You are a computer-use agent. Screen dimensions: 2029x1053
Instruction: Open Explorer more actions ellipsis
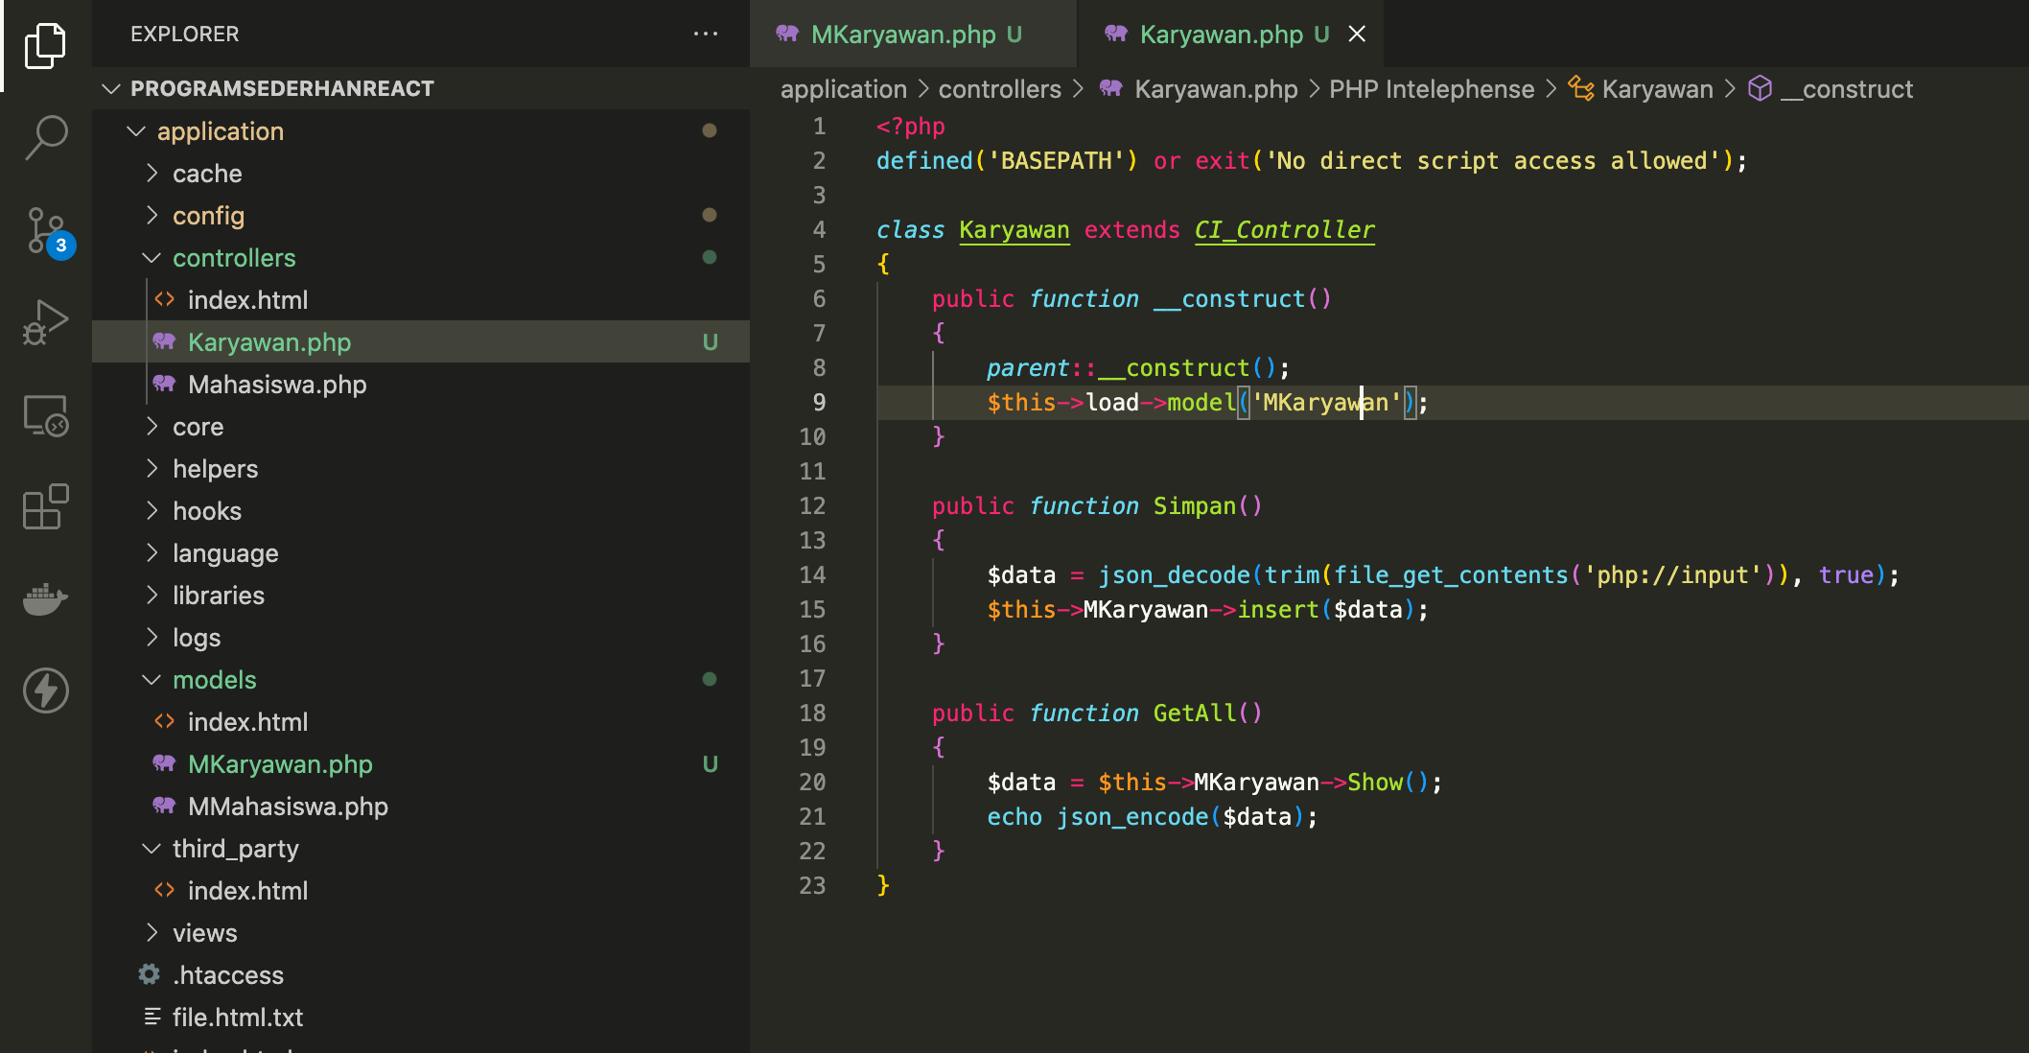706,34
